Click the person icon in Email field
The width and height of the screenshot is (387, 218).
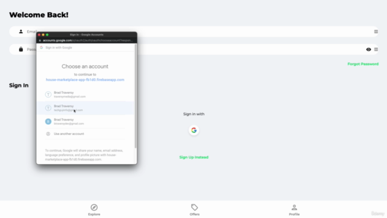[21, 31]
